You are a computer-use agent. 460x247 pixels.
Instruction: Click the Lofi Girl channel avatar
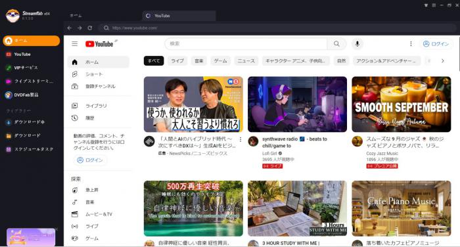tap(253, 141)
